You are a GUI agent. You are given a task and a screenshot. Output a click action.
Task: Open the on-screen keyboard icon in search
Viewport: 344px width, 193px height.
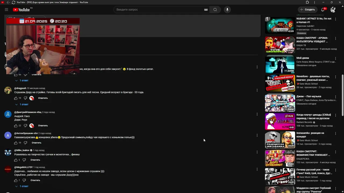pos(206,10)
